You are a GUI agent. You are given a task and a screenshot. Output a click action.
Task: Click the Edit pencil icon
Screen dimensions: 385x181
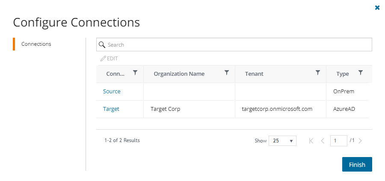(103, 59)
